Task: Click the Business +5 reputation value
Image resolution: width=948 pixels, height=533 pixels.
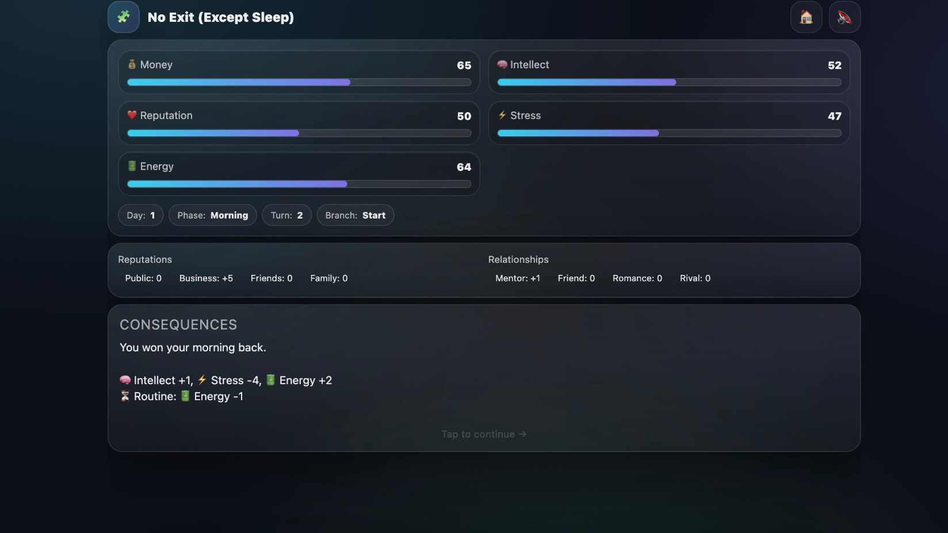Action: coord(206,278)
